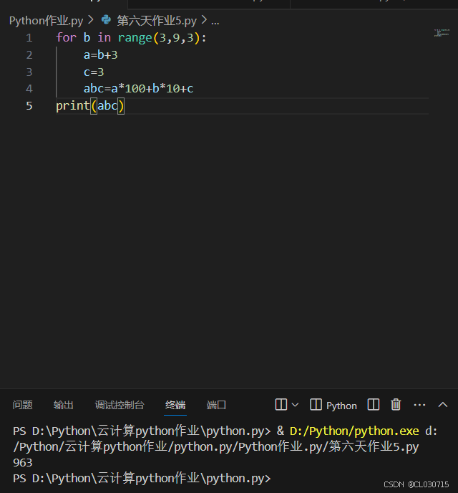
Task: Click the Python file icon in breadcrumb
Action: coord(106,20)
